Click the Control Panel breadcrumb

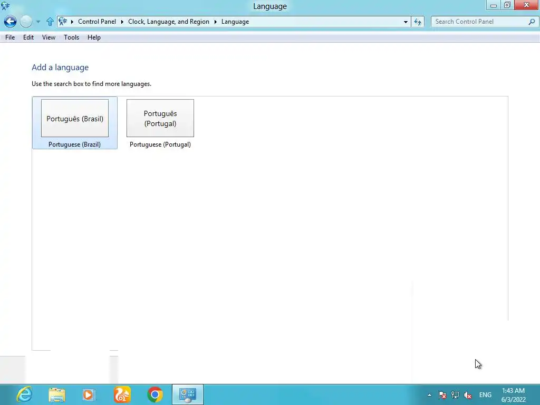[x=97, y=22]
